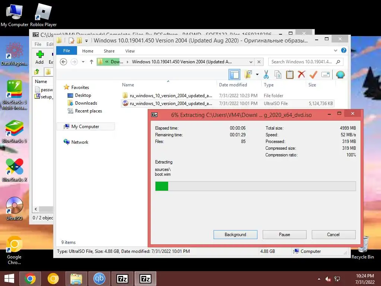The height and width of the screenshot is (286, 381).
Task: Click the folder options icon in toolbar
Action: [248, 74]
